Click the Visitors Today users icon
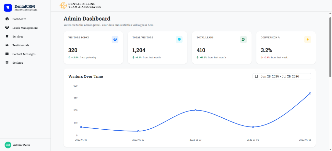Viewport: 332px width, 151px height. 115,39
